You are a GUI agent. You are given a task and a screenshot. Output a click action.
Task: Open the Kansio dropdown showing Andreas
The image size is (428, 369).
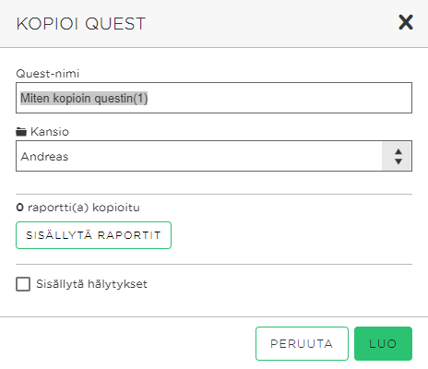[214, 156]
